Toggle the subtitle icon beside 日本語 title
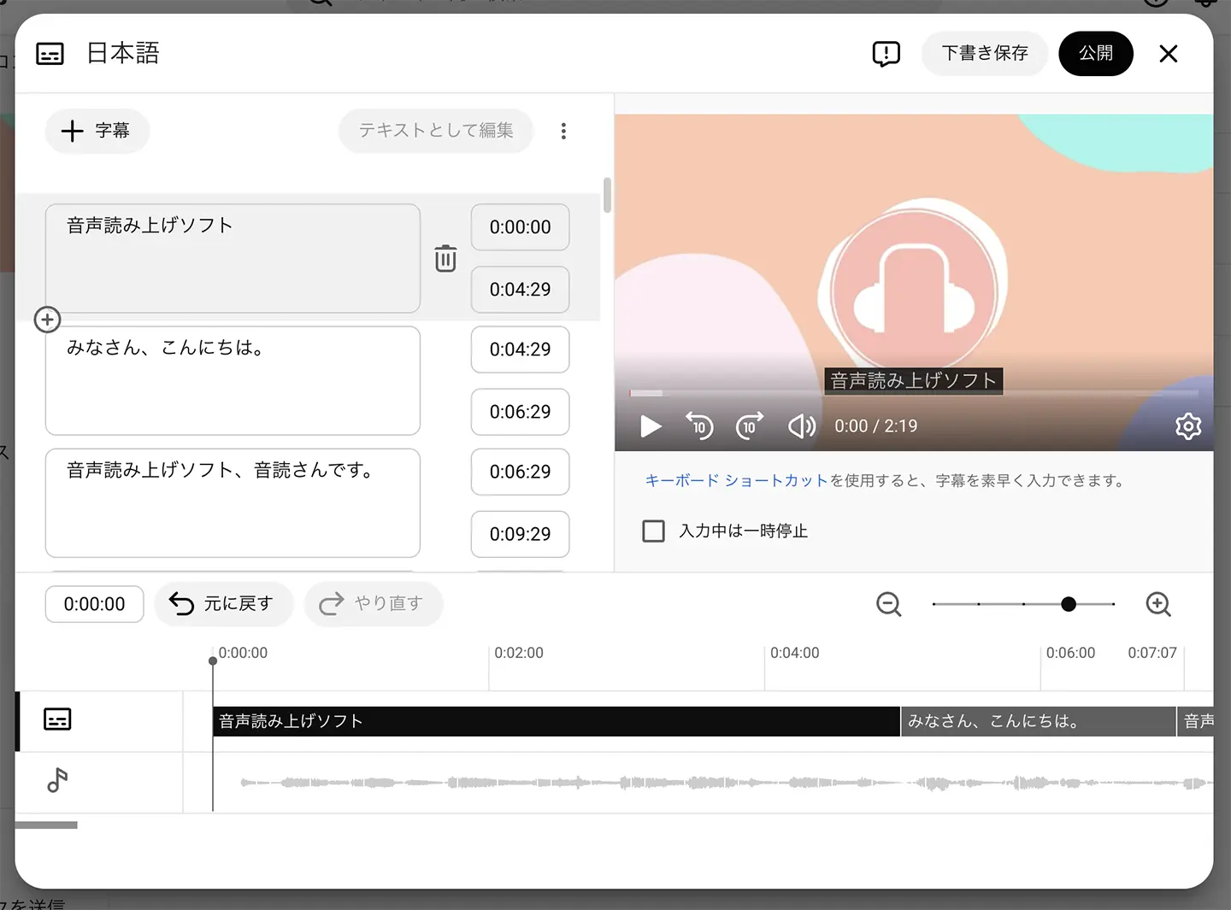This screenshot has width=1231, height=910. (50, 53)
